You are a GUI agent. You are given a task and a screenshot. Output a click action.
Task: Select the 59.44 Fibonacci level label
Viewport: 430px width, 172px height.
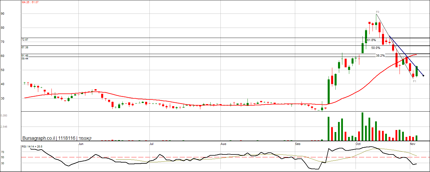tap(25, 58)
